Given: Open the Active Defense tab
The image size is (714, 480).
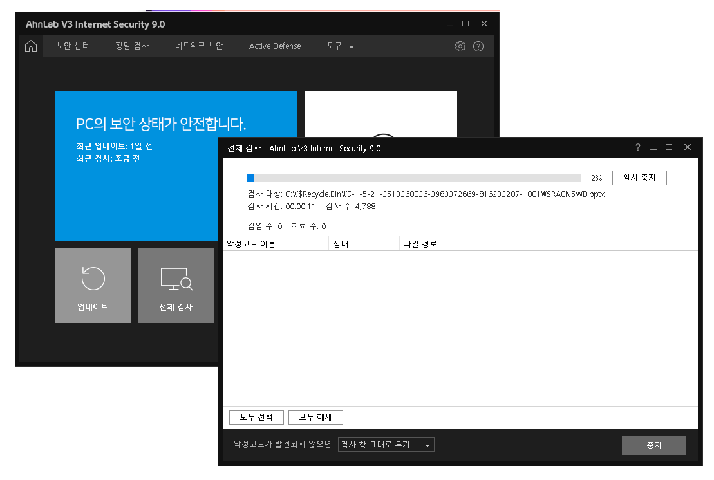Looking at the screenshot, I should coord(275,46).
